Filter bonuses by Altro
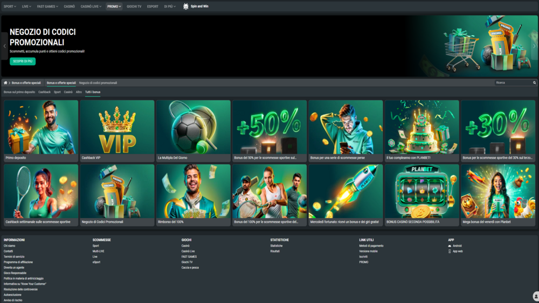The width and height of the screenshot is (539, 303). click(x=79, y=92)
